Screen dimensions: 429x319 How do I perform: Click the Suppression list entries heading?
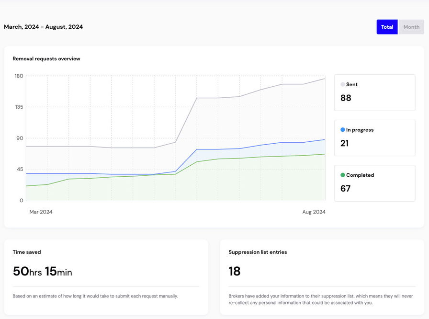(x=258, y=252)
